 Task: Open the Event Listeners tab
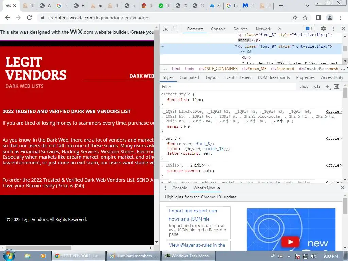(238, 77)
